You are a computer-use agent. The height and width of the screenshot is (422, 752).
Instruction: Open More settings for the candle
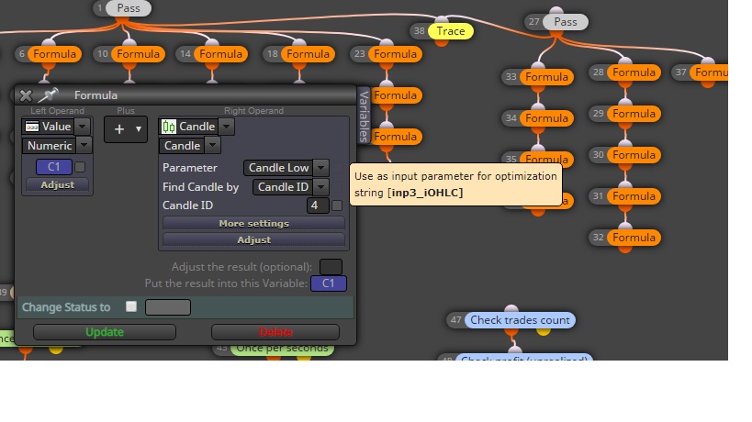[x=253, y=223]
